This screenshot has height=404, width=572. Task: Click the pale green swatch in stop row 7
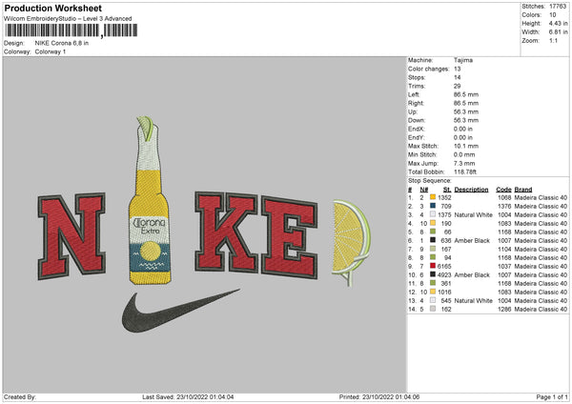pyautogui.click(x=433, y=249)
